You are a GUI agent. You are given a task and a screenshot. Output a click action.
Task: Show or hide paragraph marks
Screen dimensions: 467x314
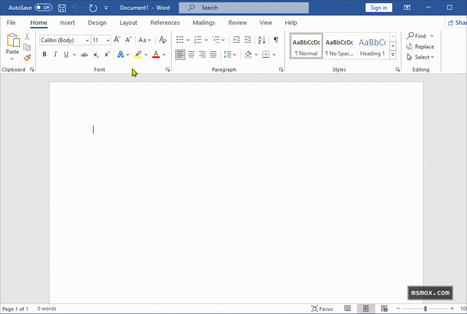276,40
